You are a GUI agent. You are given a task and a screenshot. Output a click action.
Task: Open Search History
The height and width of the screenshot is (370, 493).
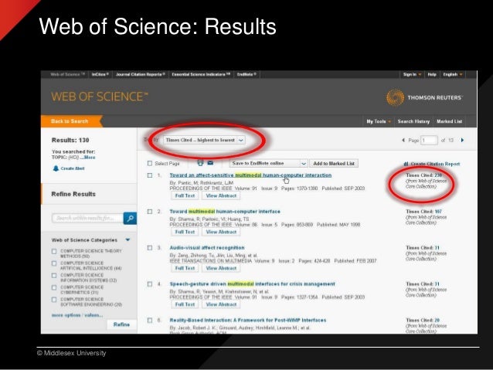point(413,121)
